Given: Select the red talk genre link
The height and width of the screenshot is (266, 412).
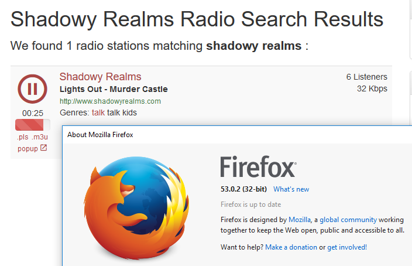Looking at the screenshot, I should (98, 112).
